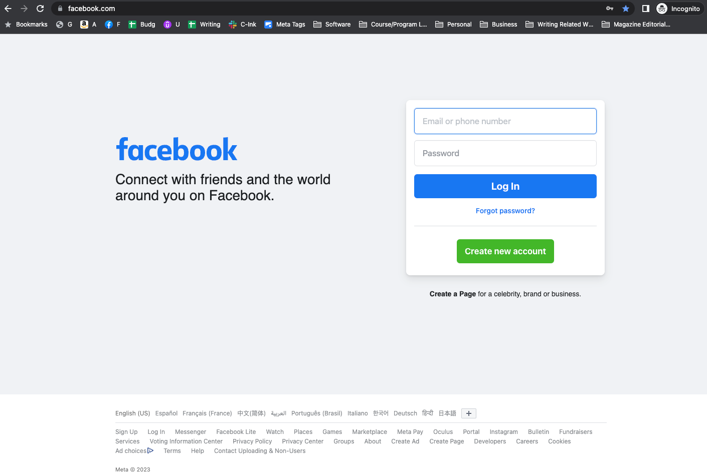Viewport: 707px width, 476px height.
Task: Open the Fundraisers footer link
Action: pyautogui.click(x=576, y=432)
